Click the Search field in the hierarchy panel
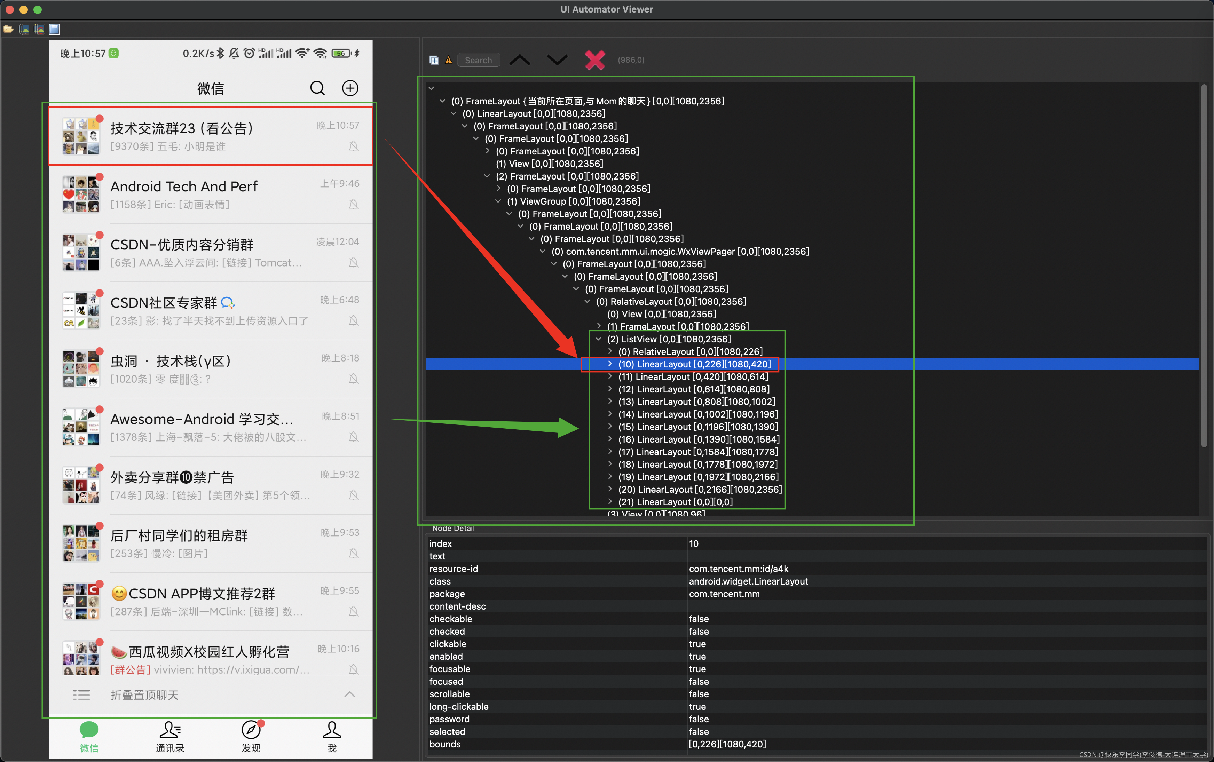The width and height of the screenshot is (1214, 762). tap(478, 60)
